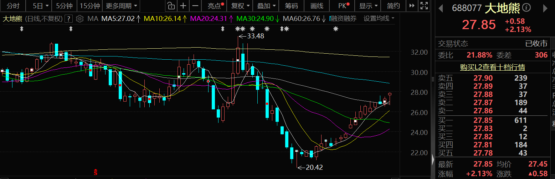Click the 24.00 price axis label

(x=419, y=132)
